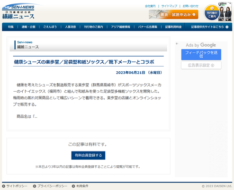This screenshot has height=190, width=234.
Task: Send ad feedback via フィードバックを送信
Action: point(201,55)
